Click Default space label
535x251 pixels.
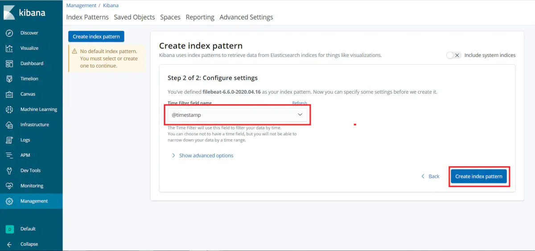pos(28,229)
